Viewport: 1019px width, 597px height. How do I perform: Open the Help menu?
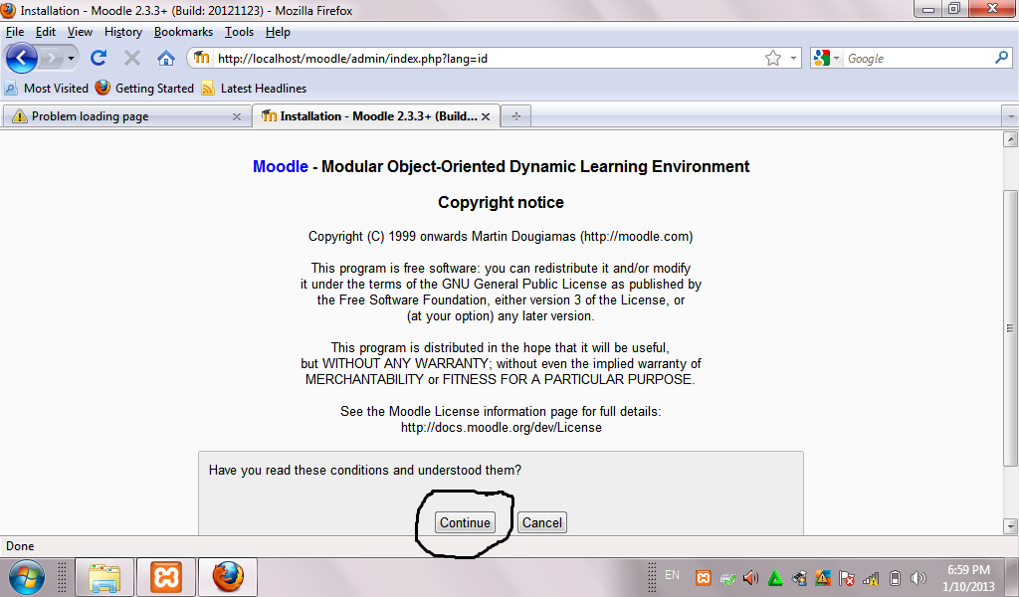(278, 32)
